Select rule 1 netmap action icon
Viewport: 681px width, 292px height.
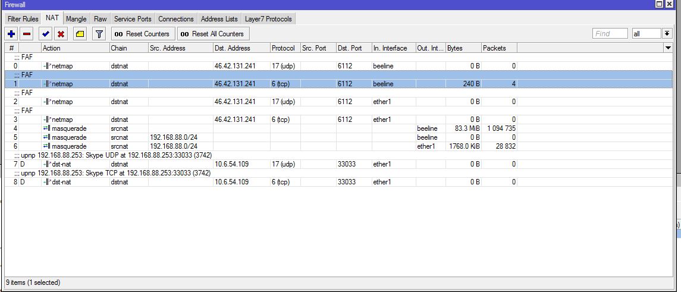pyautogui.click(x=47, y=84)
